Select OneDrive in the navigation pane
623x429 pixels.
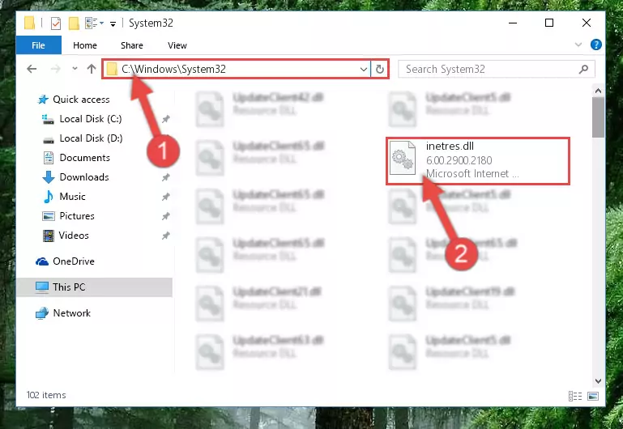[x=74, y=261]
